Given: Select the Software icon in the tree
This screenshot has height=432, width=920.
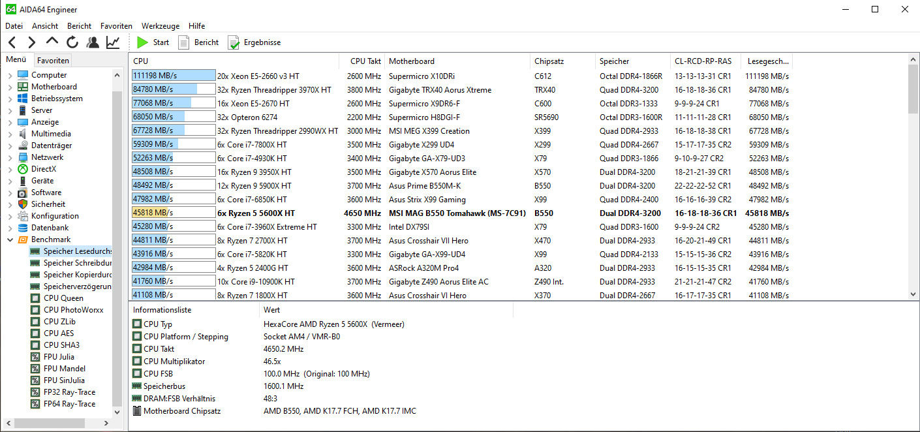Looking at the screenshot, I should click(x=23, y=193).
